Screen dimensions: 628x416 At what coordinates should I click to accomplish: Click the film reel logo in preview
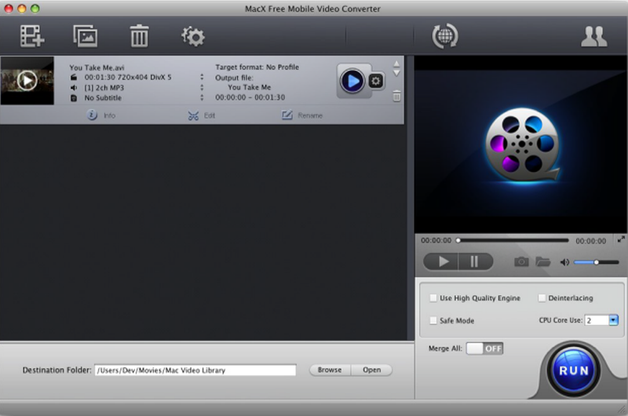tap(522, 145)
